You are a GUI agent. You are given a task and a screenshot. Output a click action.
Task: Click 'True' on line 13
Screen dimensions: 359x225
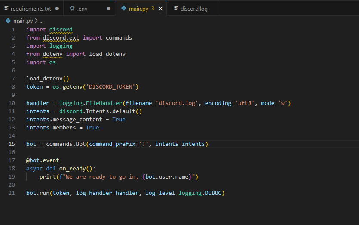[92, 128]
